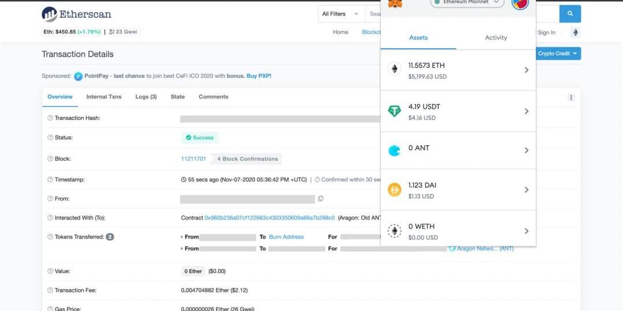This screenshot has width=623, height=311.
Task: Open the All Filters dropdown
Action: 341,14
